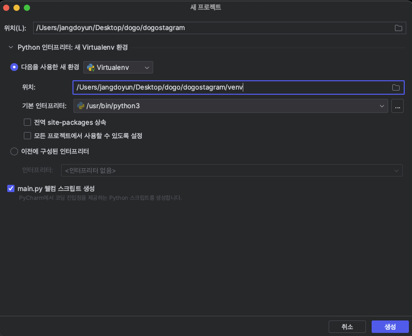Click the 'PyCharm에서 코딩 진입점' description text
The height and width of the screenshot is (336, 412).
[100, 198]
